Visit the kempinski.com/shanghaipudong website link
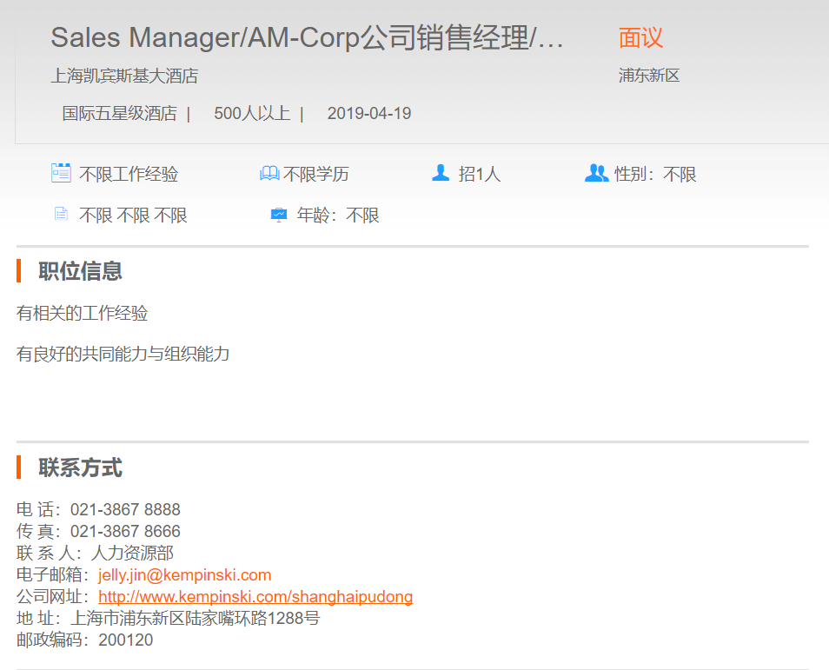Viewport: 829px width, 670px height. point(255,597)
